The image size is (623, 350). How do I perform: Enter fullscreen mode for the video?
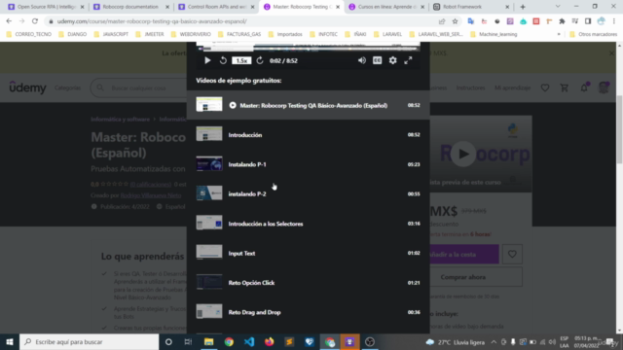[x=408, y=60]
